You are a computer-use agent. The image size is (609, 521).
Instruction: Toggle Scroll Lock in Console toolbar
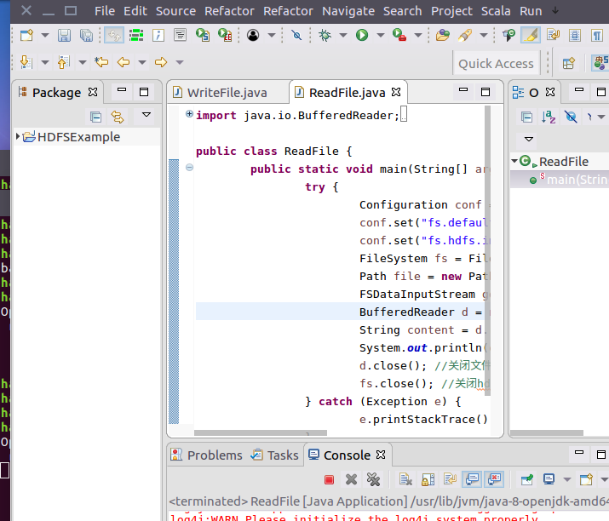coord(428,479)
